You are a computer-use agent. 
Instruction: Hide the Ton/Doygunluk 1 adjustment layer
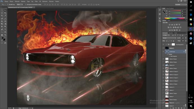click(x=163, y=44)
